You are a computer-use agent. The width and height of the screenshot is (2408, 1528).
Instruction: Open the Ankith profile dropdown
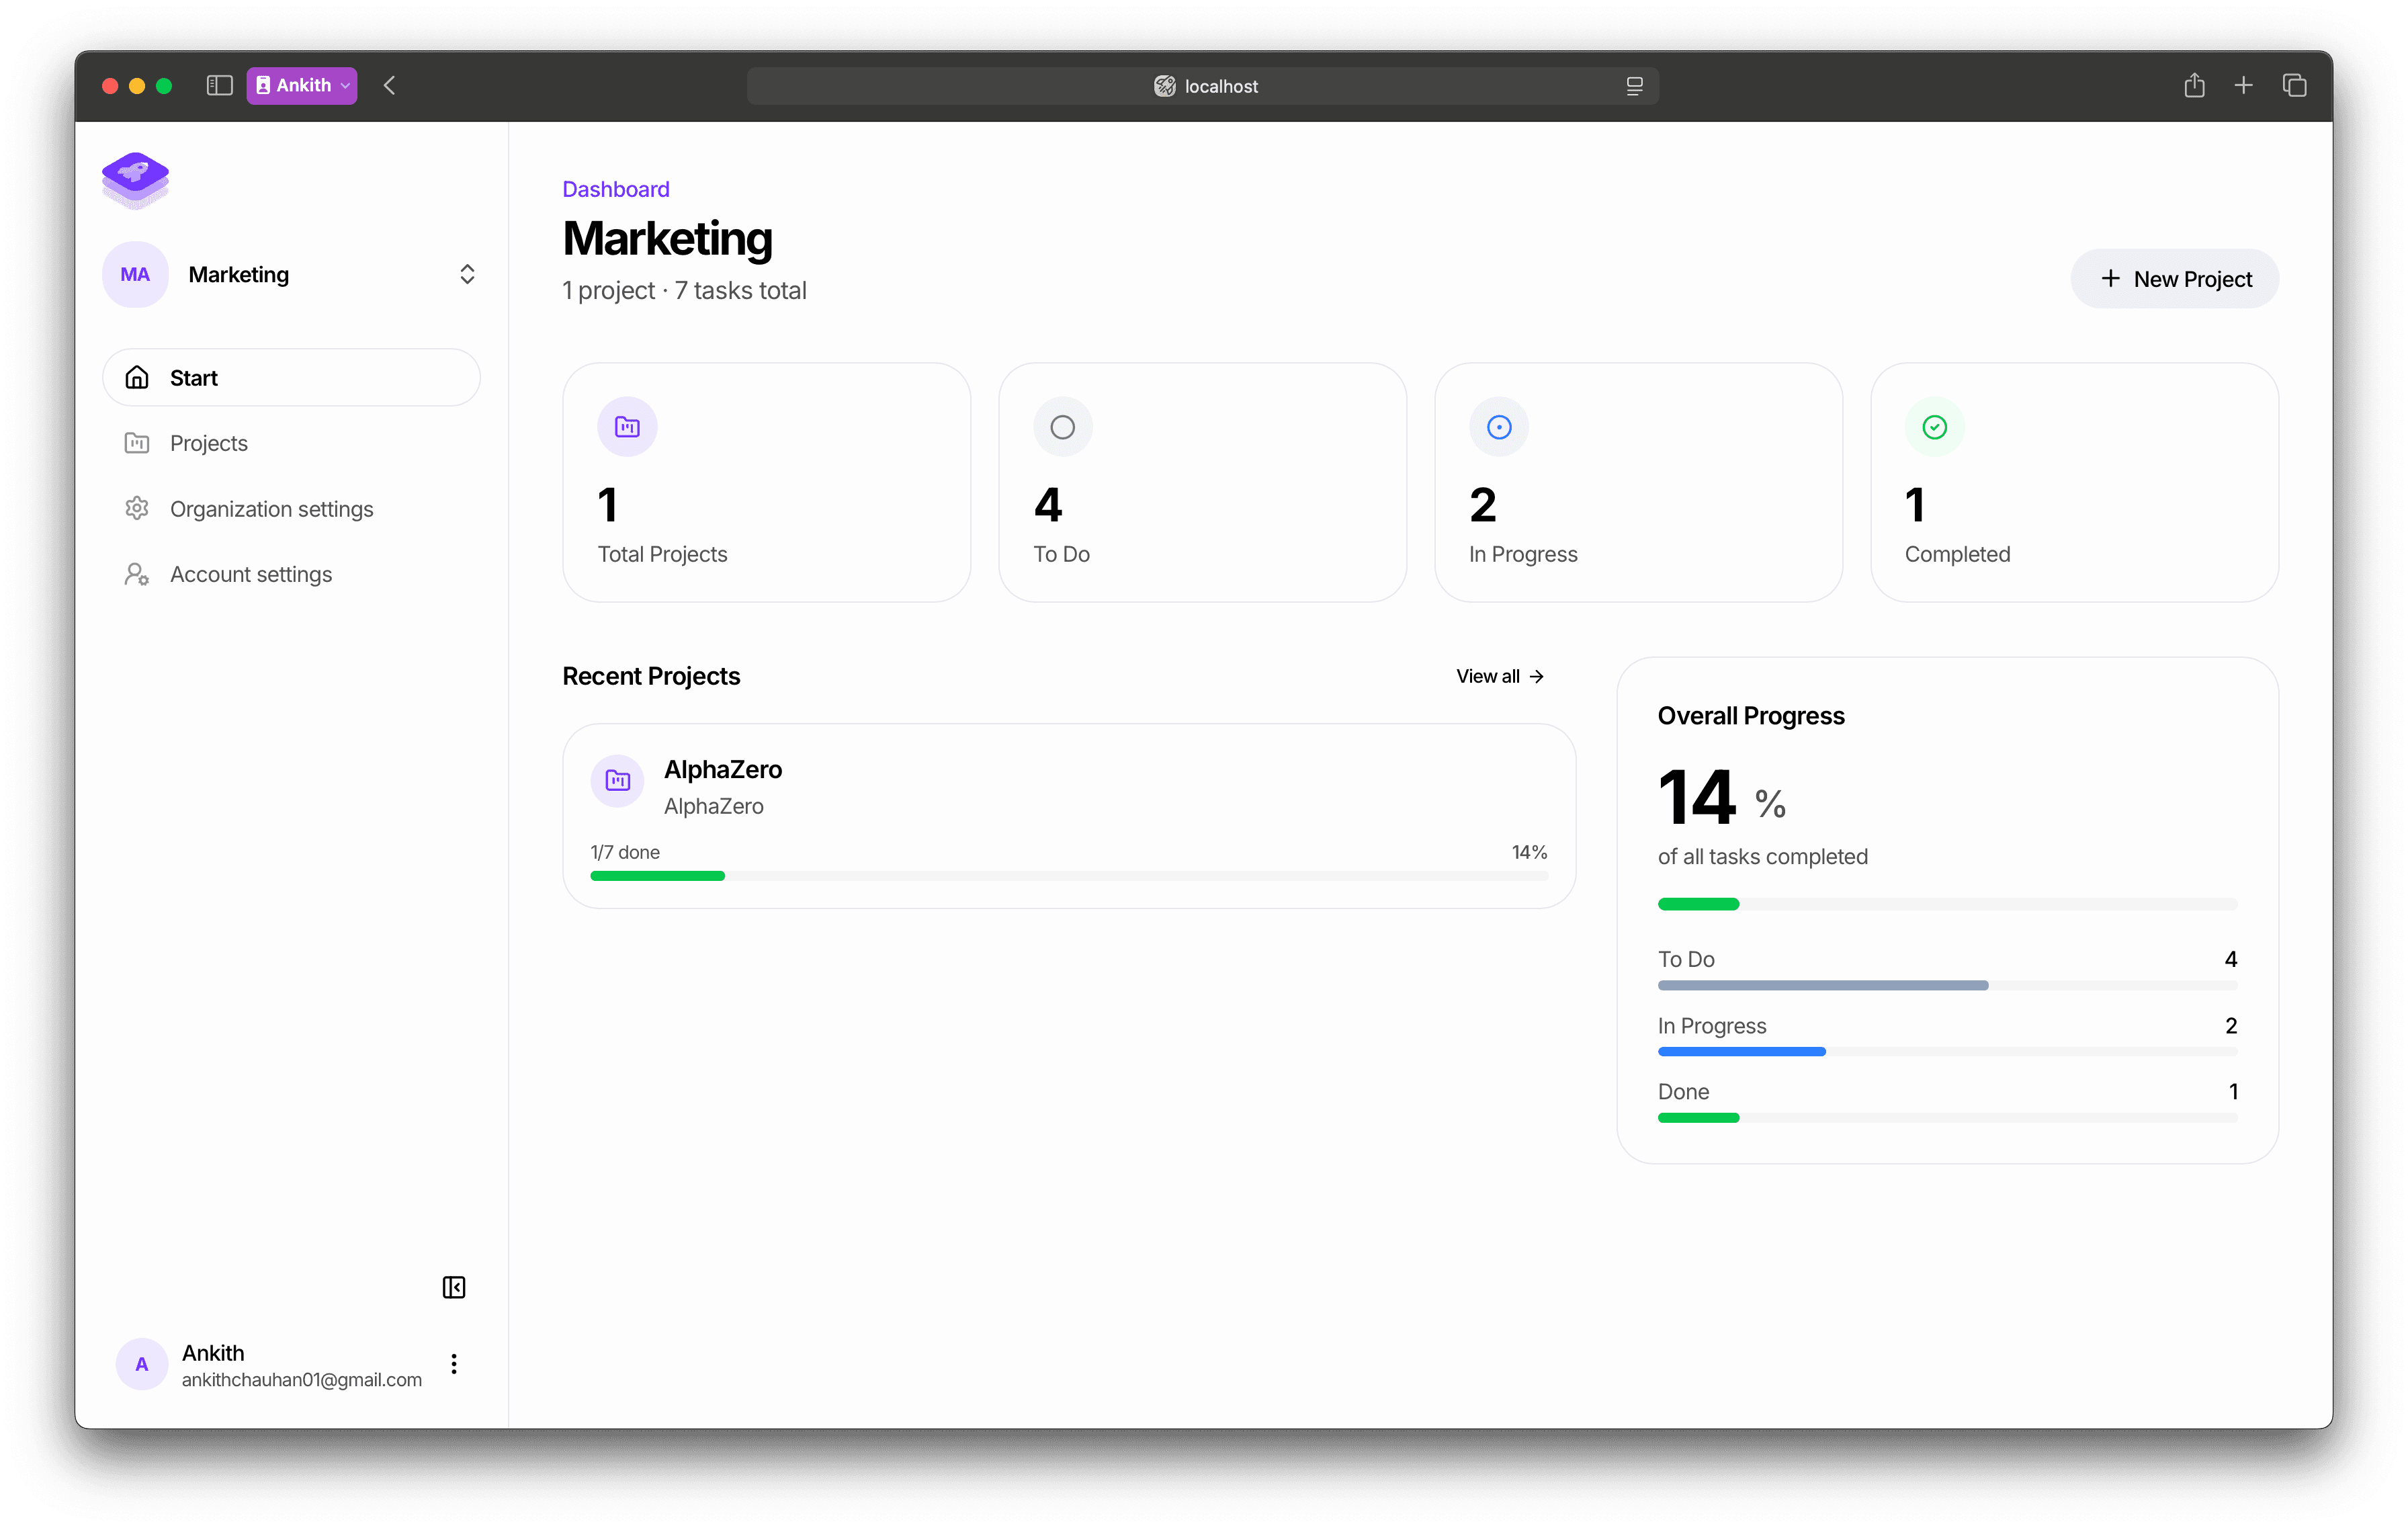(x=302, y=86)
